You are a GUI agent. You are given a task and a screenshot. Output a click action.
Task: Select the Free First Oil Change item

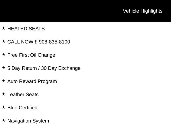31,55
